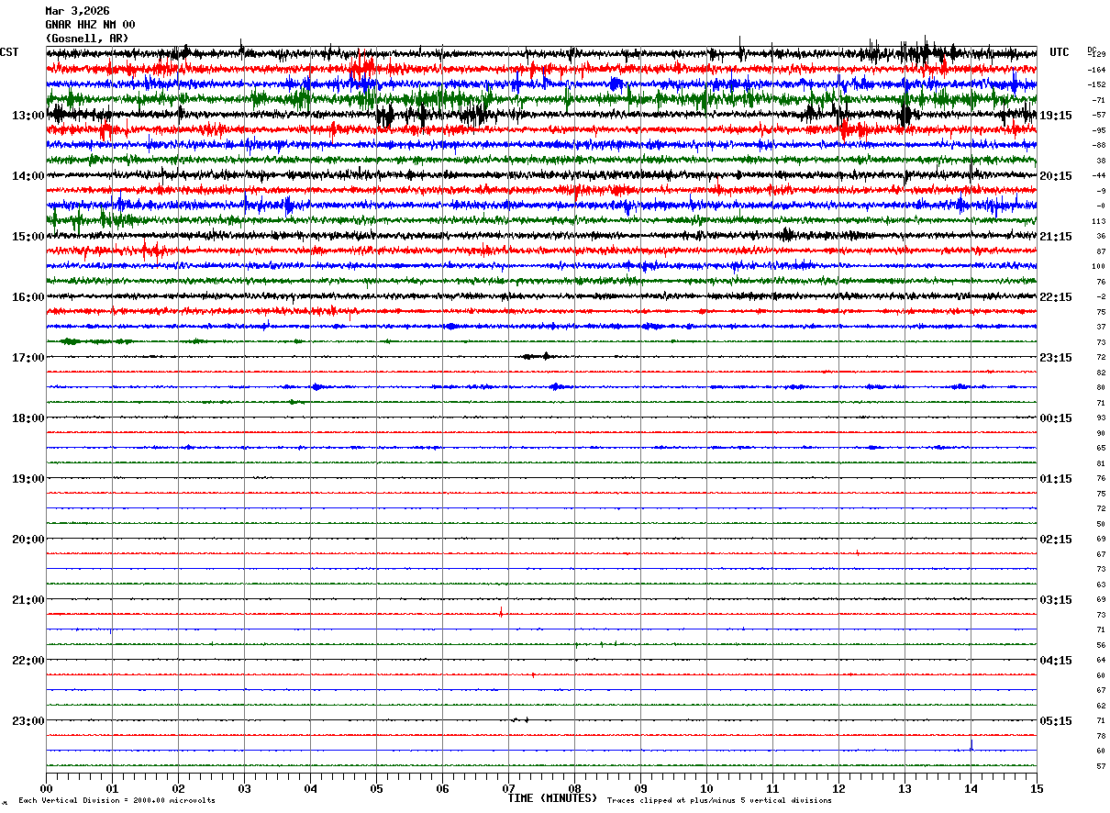
Task: Click the 03 minute axis tick label
Action: click(x=244, y=788)
